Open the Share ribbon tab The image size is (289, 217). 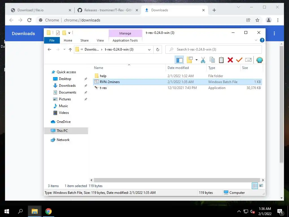coord(84,40)
